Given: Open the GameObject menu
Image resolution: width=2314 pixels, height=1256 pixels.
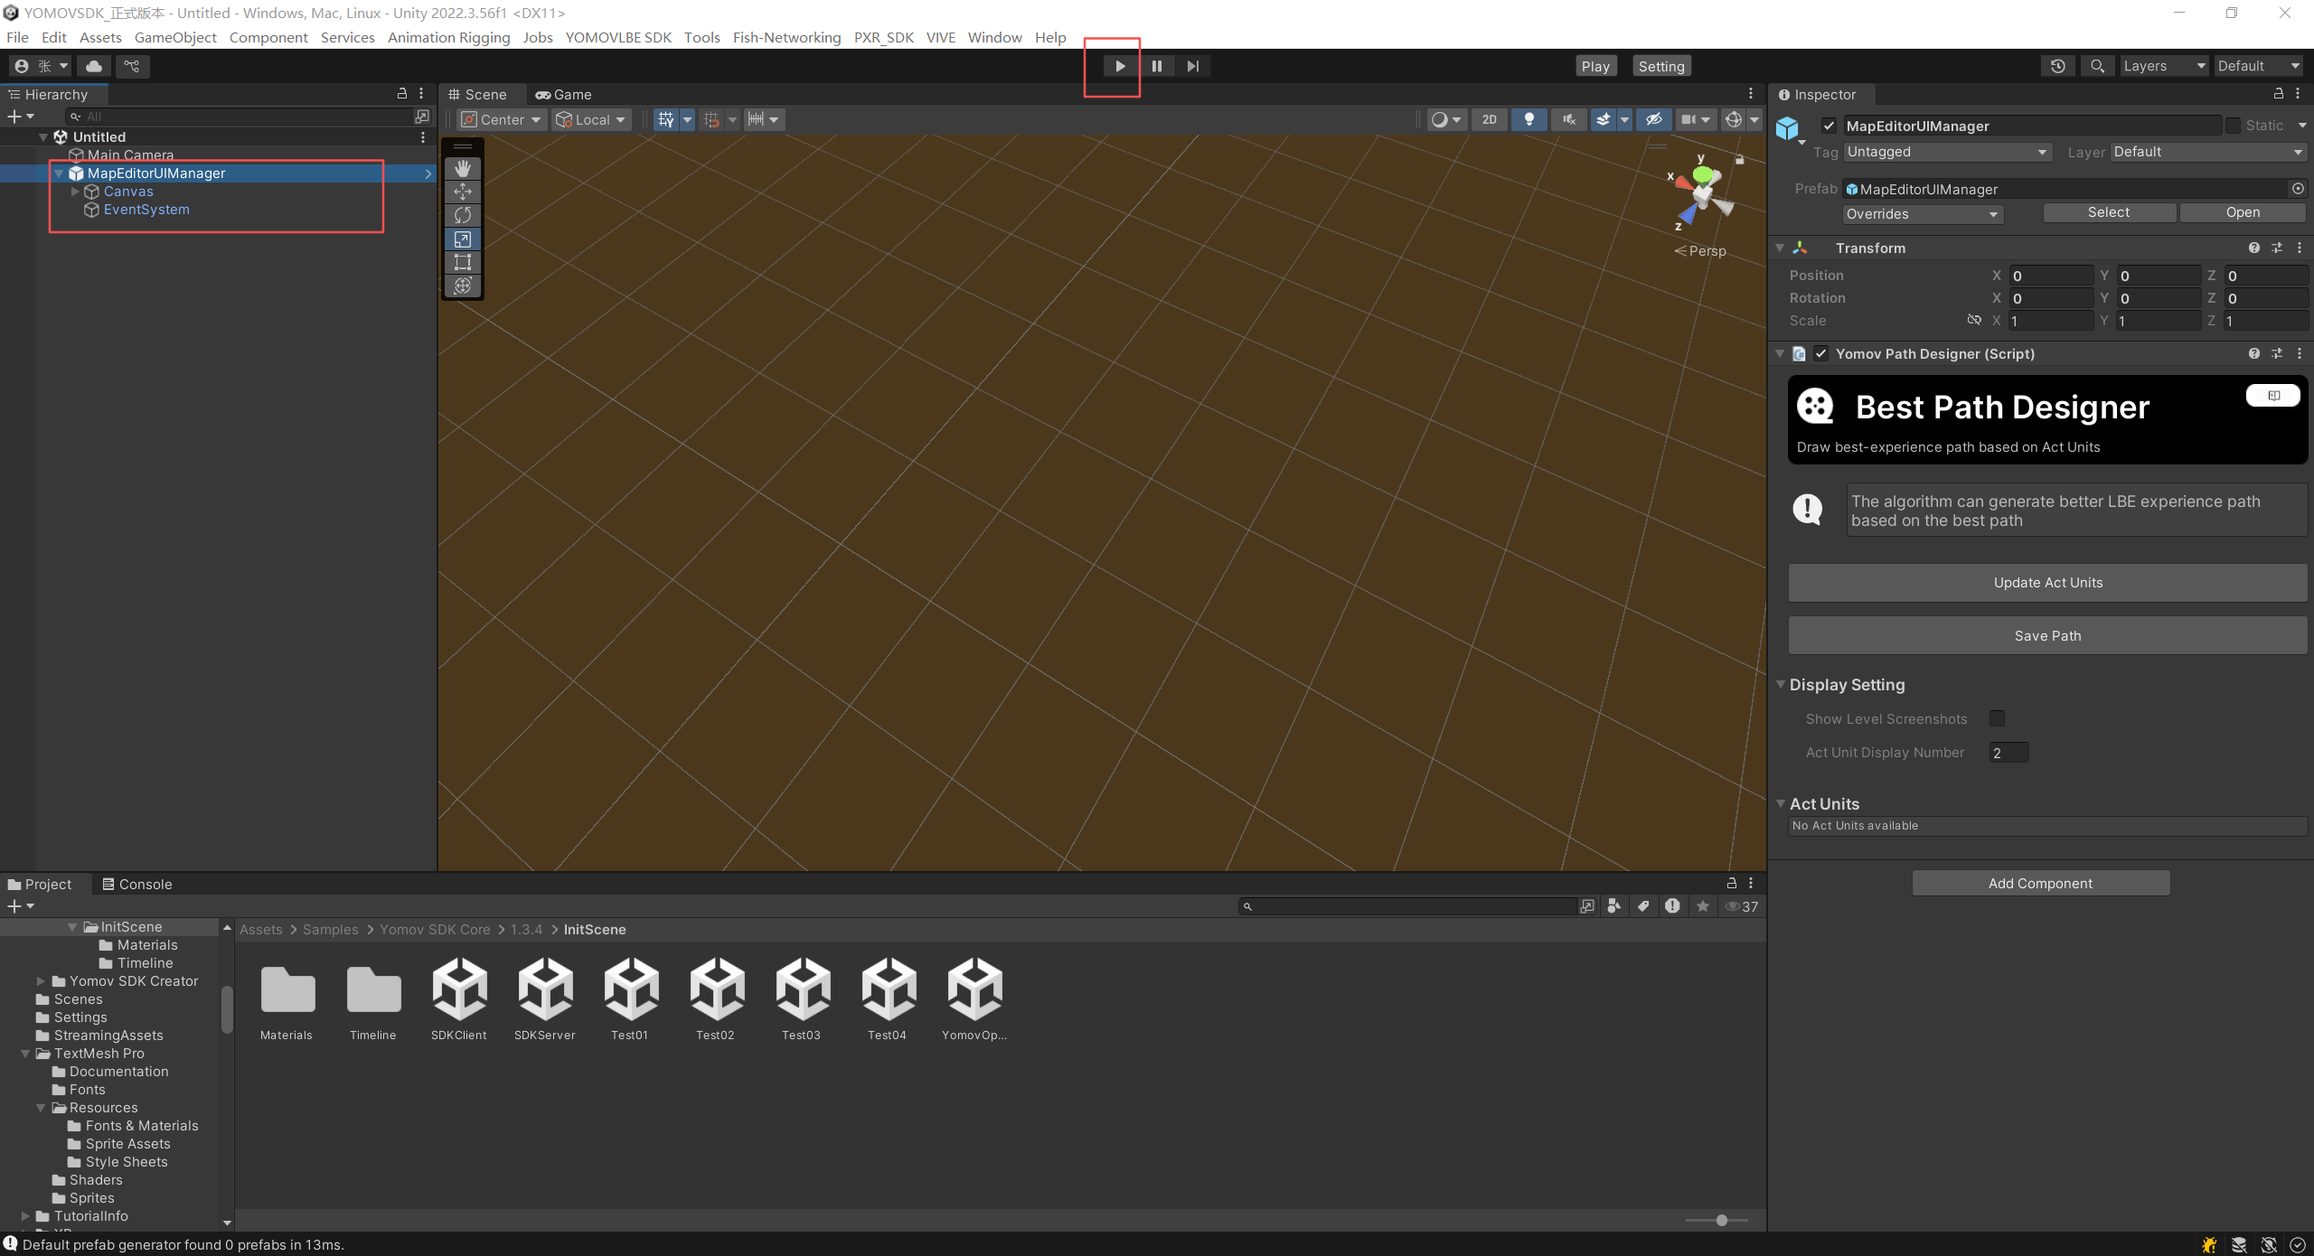Looking at the screenshot, I should coord(175,37).
